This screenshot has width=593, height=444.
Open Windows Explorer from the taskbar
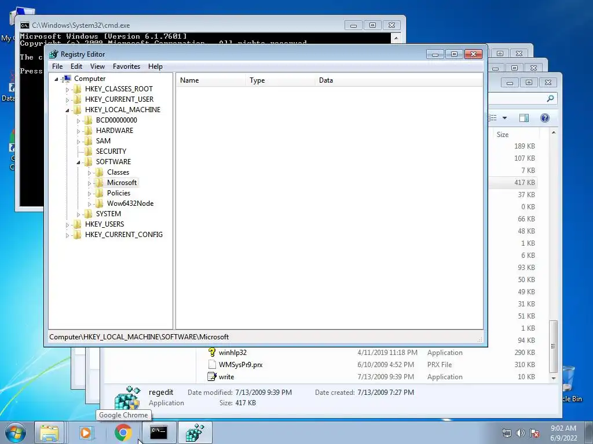(49, 432)
